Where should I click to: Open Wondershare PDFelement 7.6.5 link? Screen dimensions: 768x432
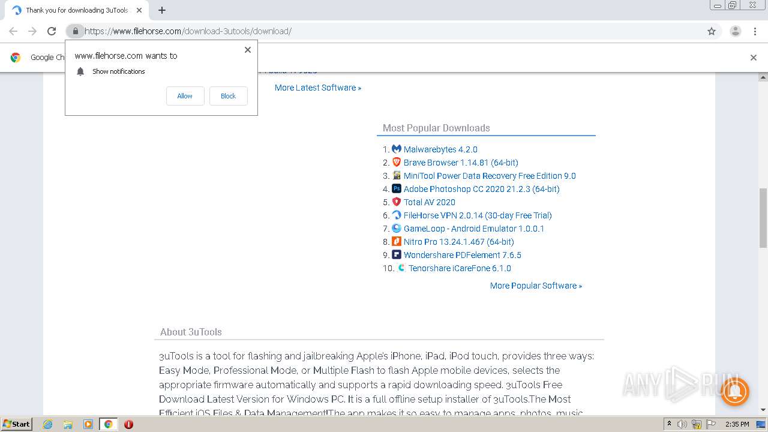tap(463, 255)
